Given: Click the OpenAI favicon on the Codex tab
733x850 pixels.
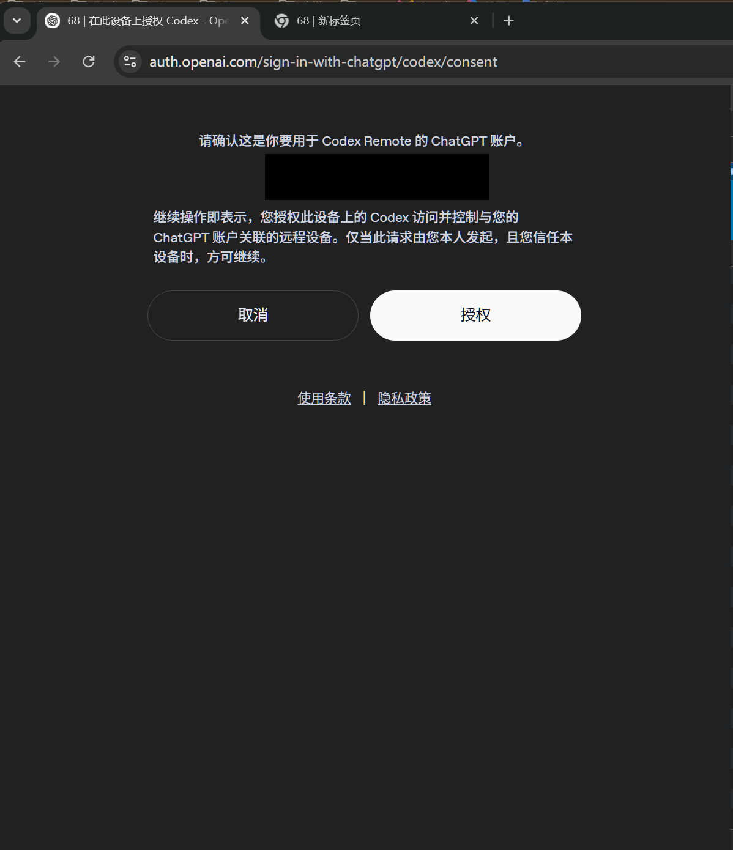Looking at the screenshot, I should [x=53, y=21].
